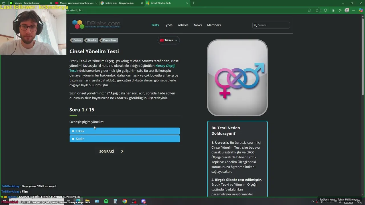Click the 'Bu Testi Neden Doldurayım?' heading

coord(226,131)
